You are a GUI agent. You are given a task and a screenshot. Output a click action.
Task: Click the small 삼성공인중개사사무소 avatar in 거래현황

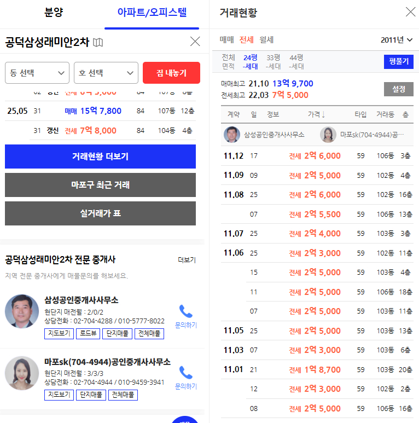coord(232,135)
